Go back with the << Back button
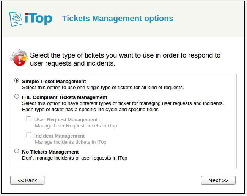Image resolution: width=247 pixels, height=196 pixels. point(27,180)
